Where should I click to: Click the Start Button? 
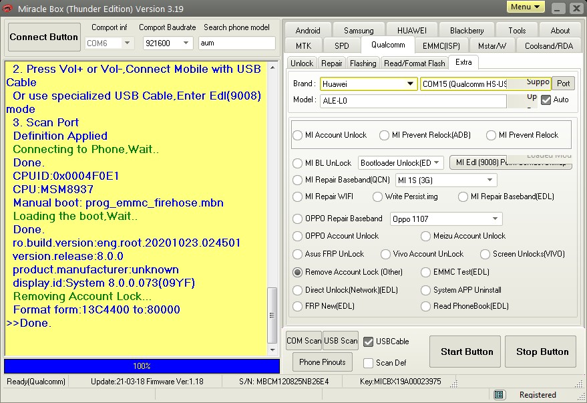(465, 352)
